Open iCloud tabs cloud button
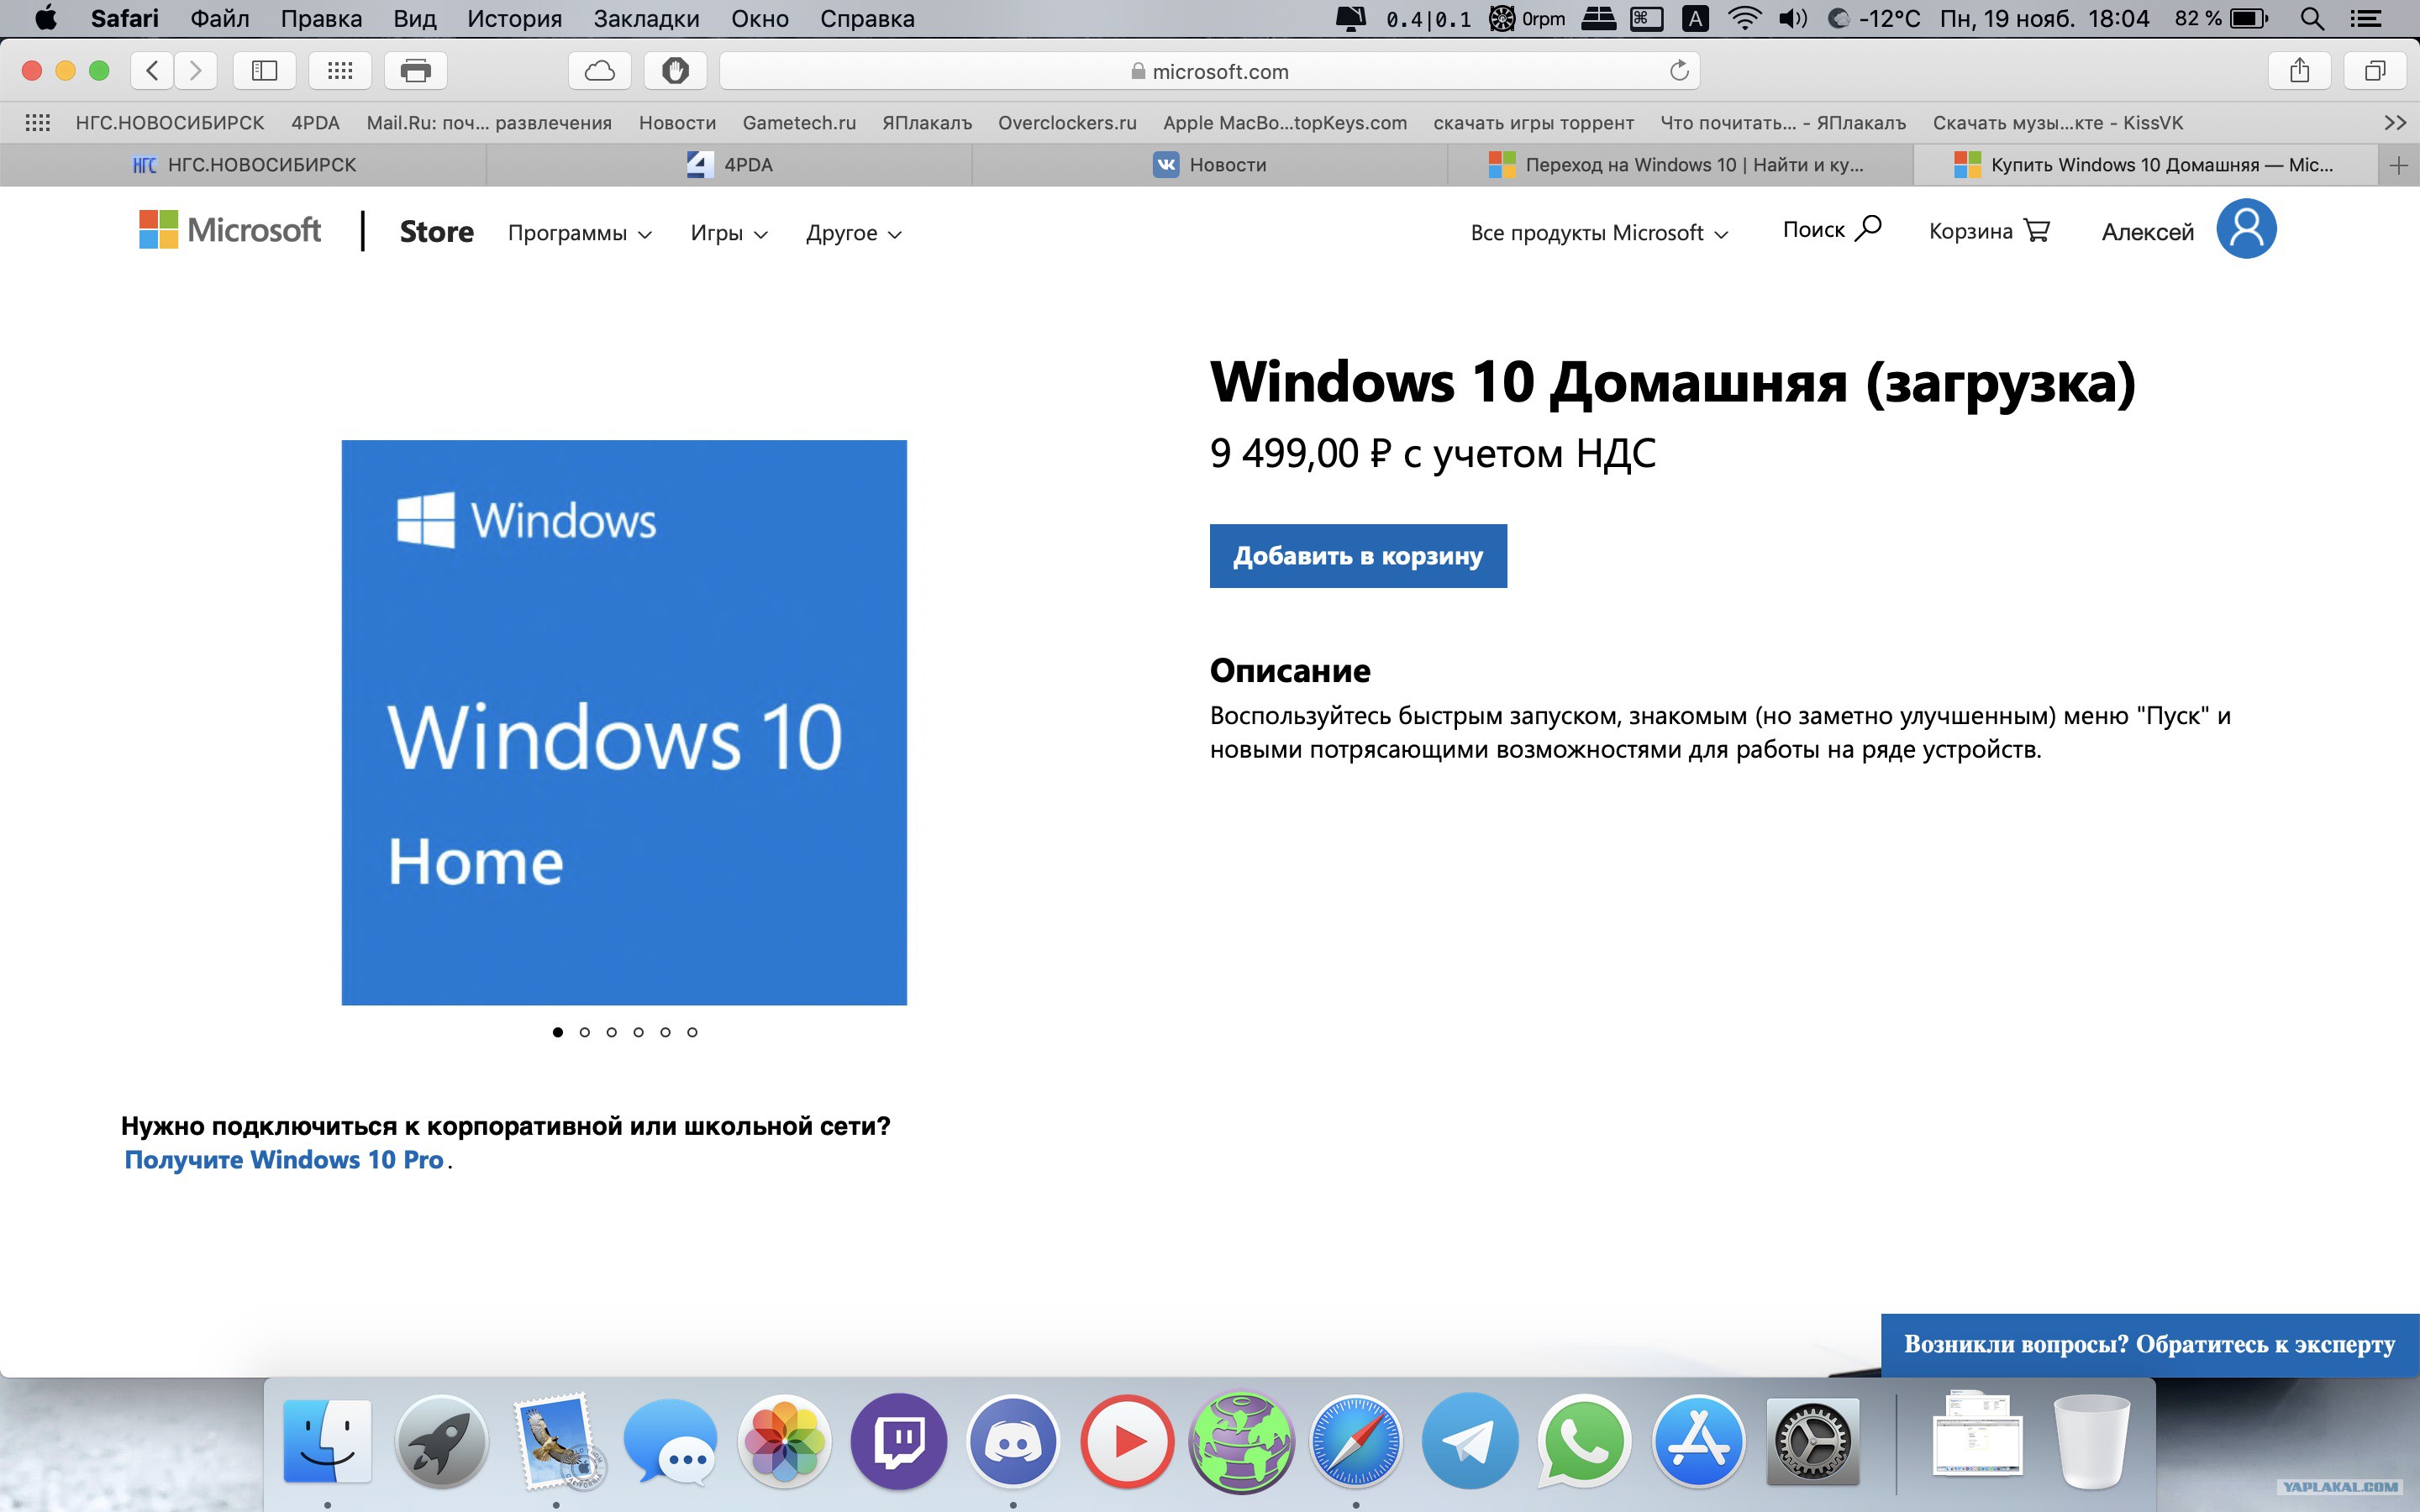2420x1512 pixels. point(599,71)
